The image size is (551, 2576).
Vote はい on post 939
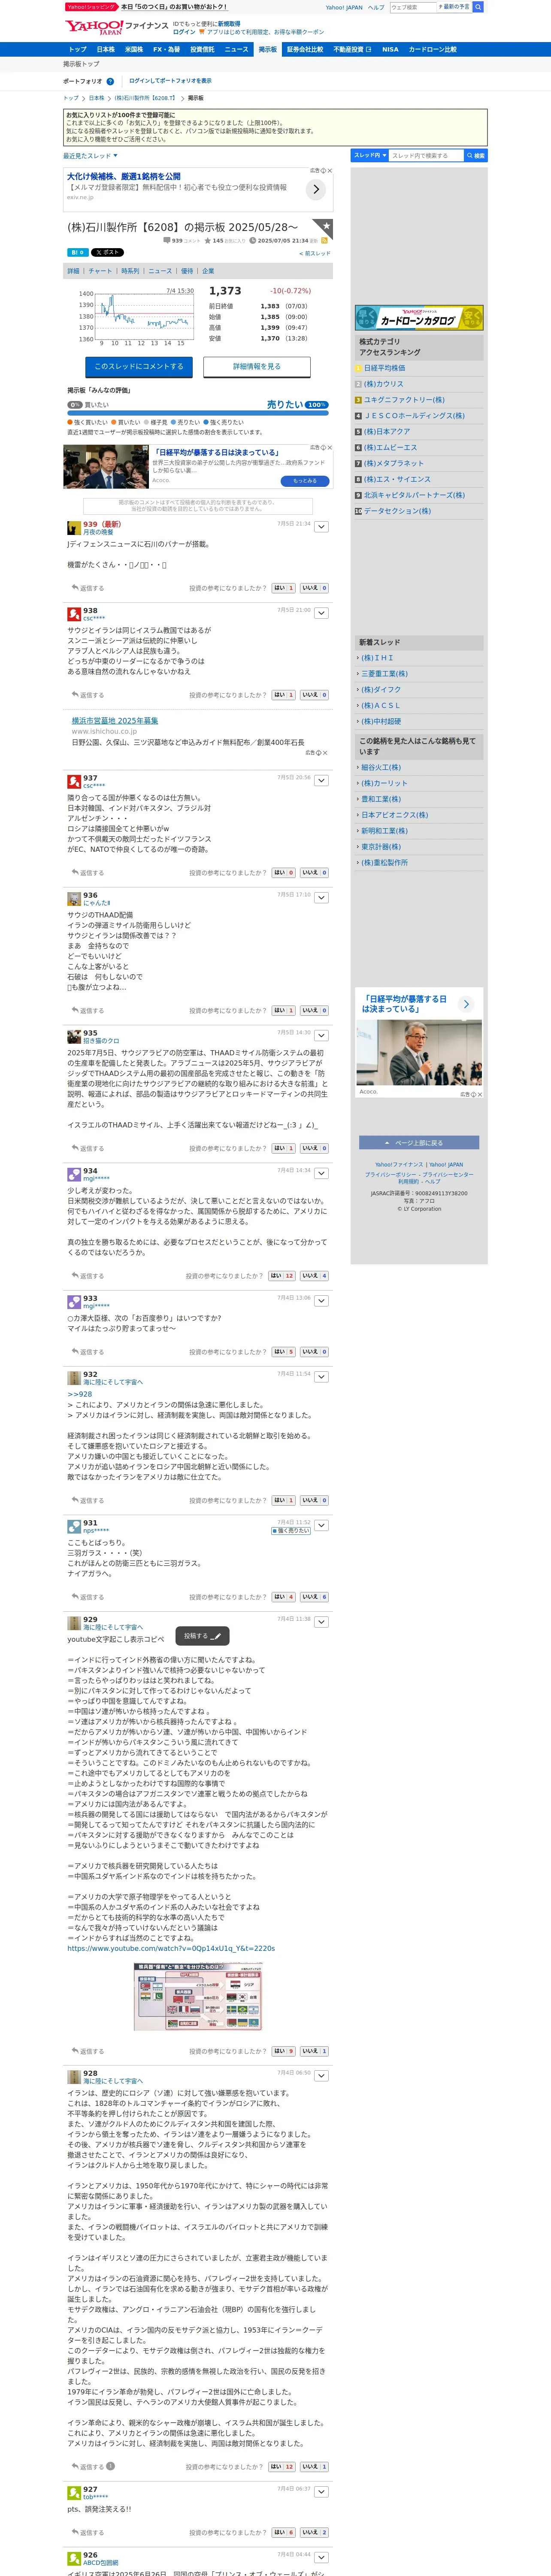coord(284,588)
